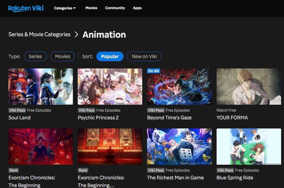Sort titles by Popular
The image size is (284, 188).
pyautogui.click(x=110, y=56)
